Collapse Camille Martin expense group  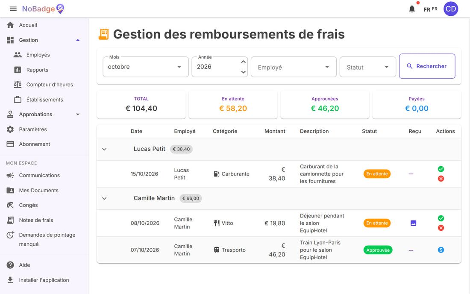point(104,198)
